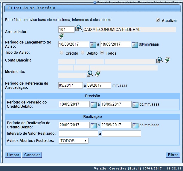Open the Conta Bancária search magnifier
Screen dimensions: 183x171
[x=160, y=60]
